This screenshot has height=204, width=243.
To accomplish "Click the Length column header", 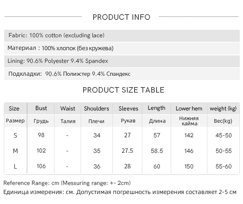I will tap(156, 108).
